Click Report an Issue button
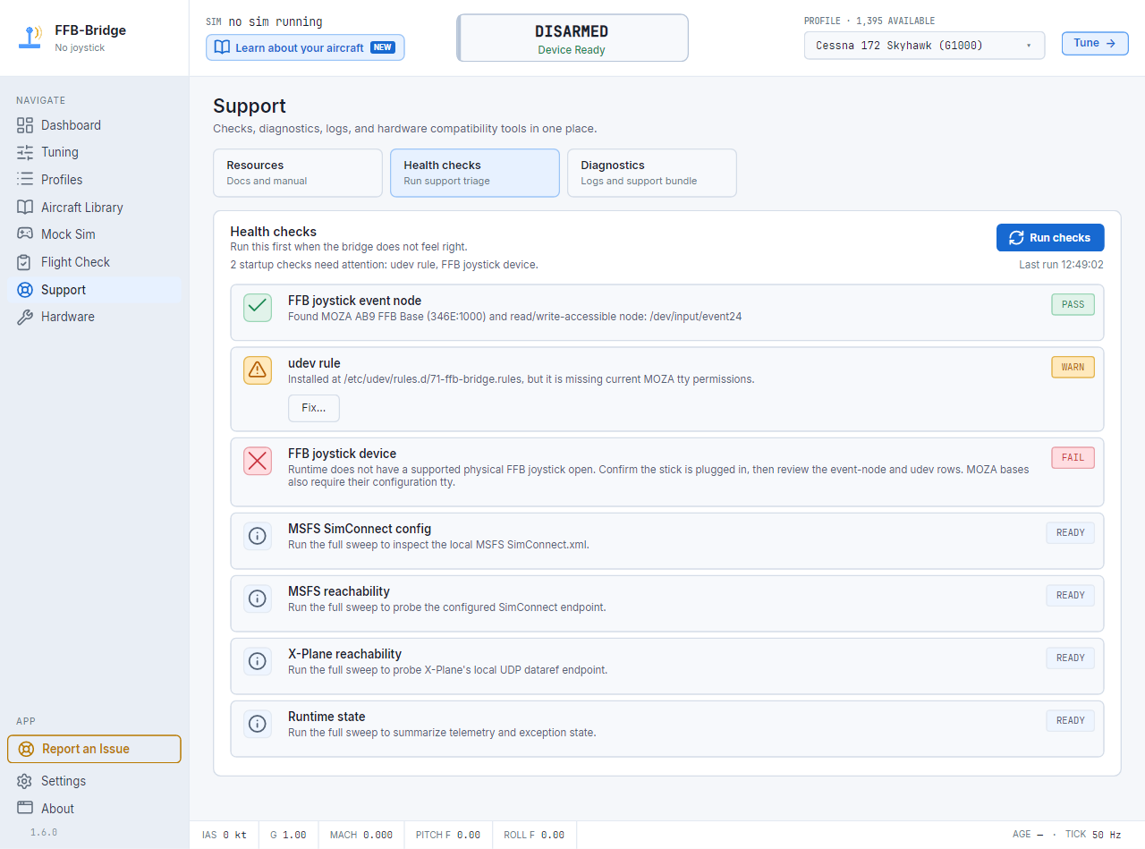 click(x=94, y=749)
